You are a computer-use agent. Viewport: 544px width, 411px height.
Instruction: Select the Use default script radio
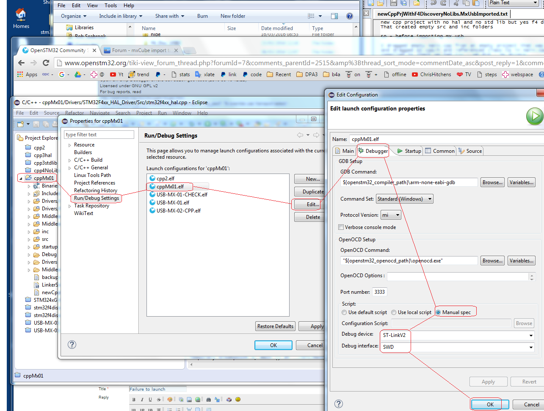point(344,312)
